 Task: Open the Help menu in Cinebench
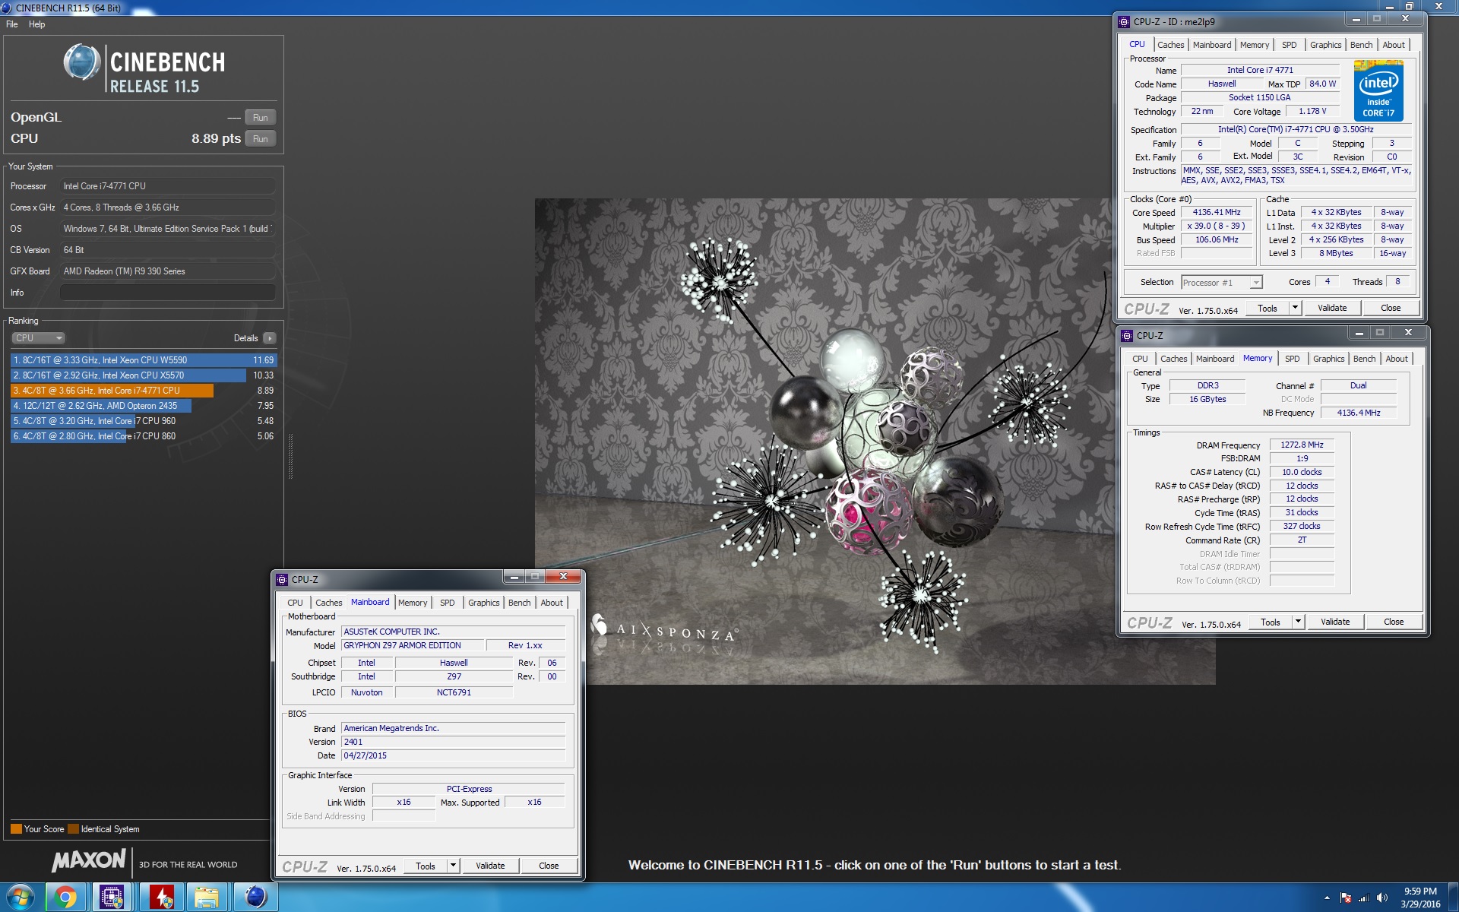pyautogui.click(x=37, y=24)
